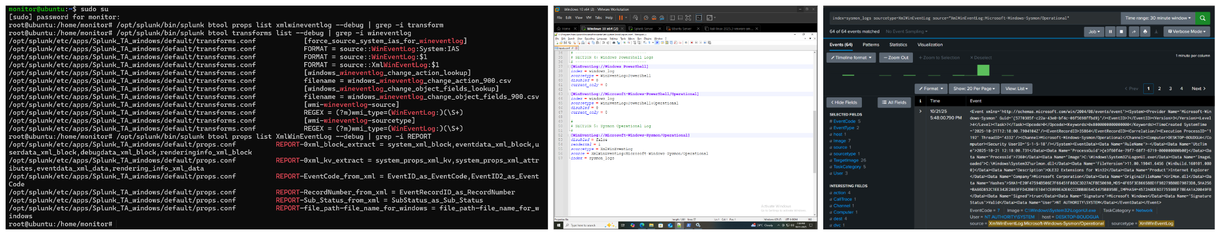Select the tallest green timeline bar
1220x235 pixels.
coord(983,70)
